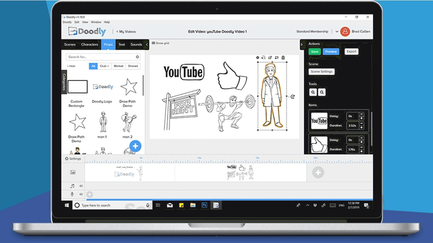The image size is (433, 243).
Task: Flip the selected doctor character horizontally
Action: coord(264,58)
